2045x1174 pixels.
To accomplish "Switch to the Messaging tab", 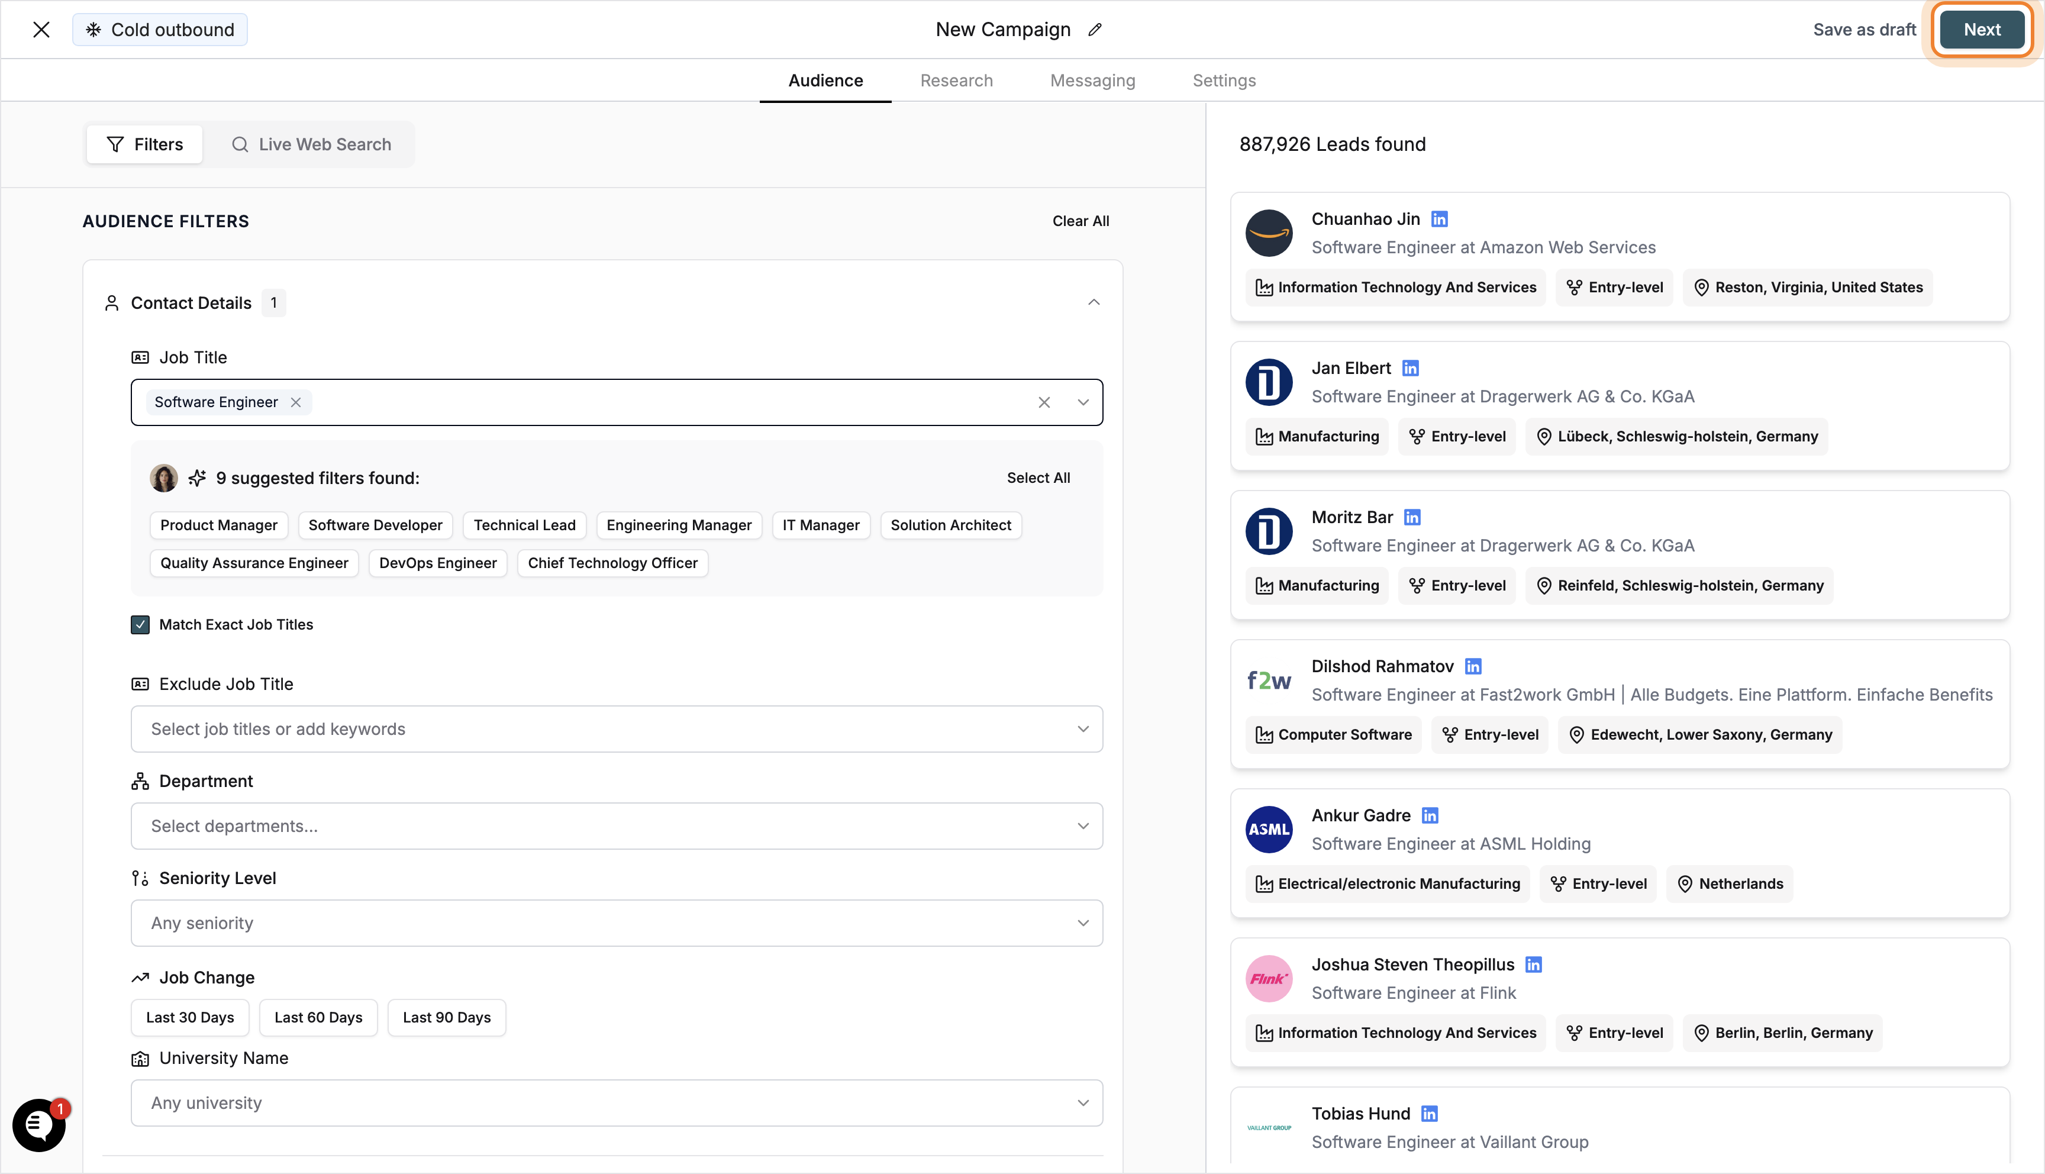I will (x=1092, y=80).
